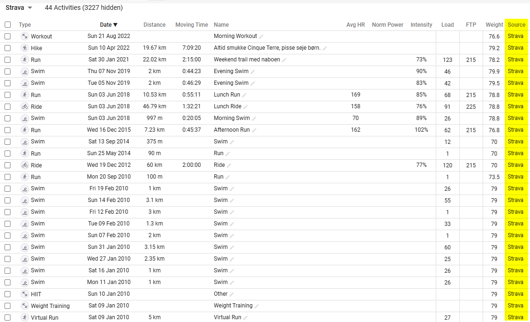Select checkbox for Wed 19 Dec 2012 Ride
Screen dimensions: 530x322
tap(8, 165)
